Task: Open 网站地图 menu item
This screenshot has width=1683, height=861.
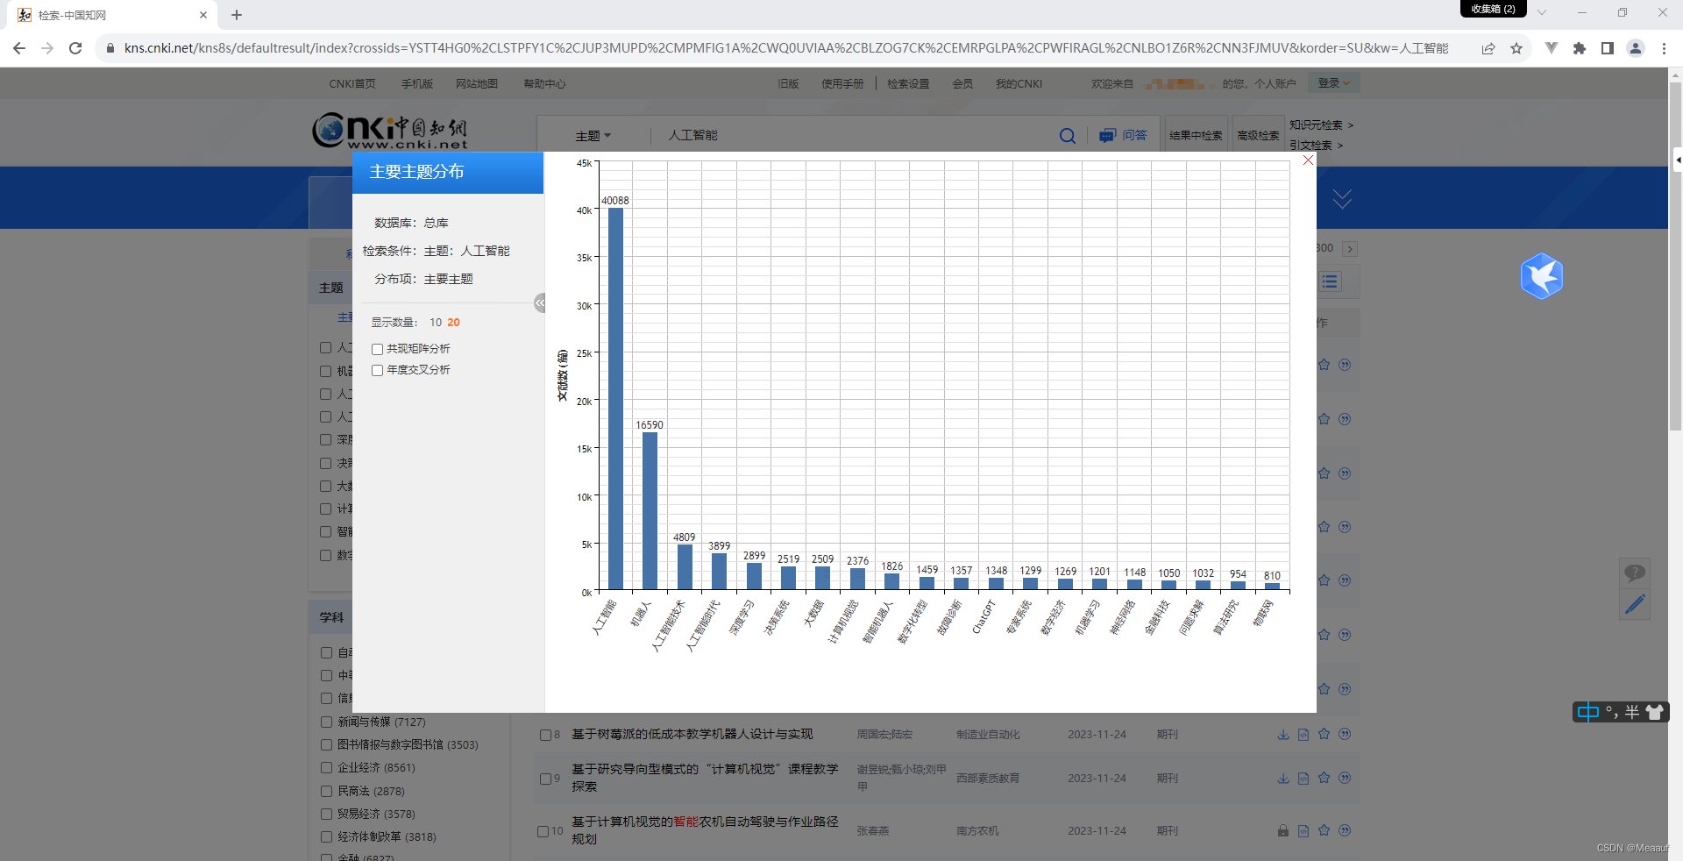Action: (x=477, y=84)
